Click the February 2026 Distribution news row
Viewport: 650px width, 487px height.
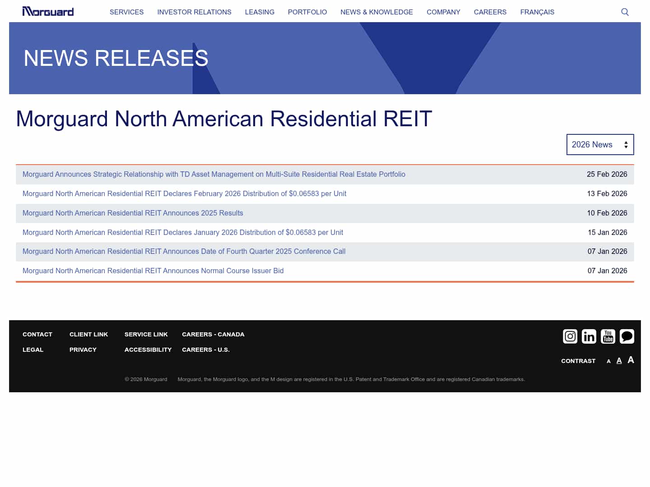(184, 193)
